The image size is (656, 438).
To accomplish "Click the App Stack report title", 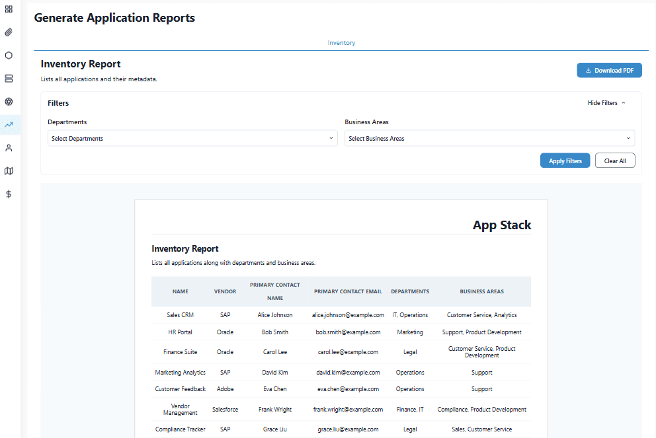I will [502, 225].
